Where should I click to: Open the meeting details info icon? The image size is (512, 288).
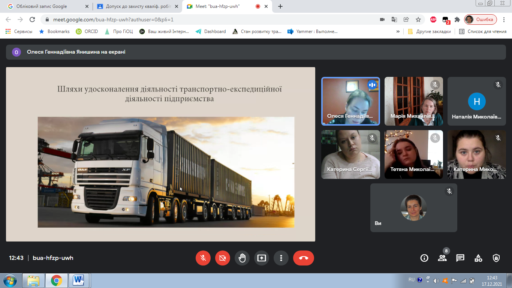click(x=424, y=258)
